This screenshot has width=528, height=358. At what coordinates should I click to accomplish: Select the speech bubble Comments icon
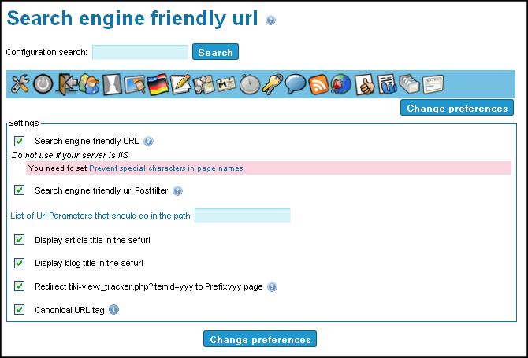click(296, 84)
